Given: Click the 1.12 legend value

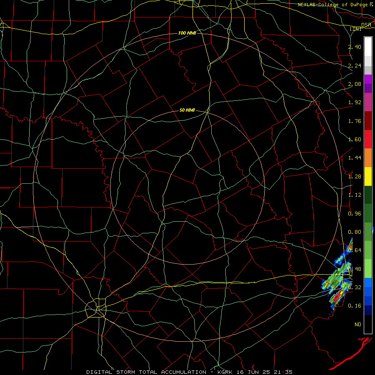Looking at the screenshot, I should point(355,195).
